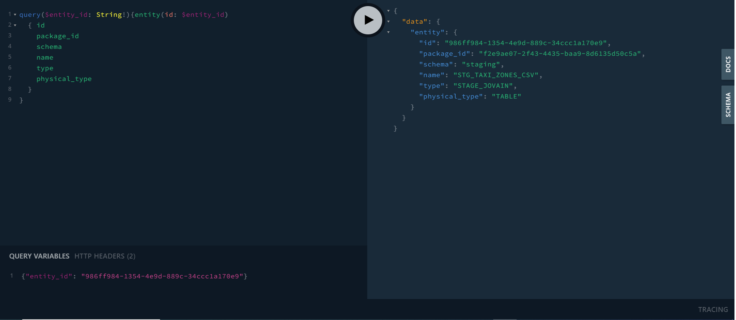Open the SCHEMA side panel
Viewport: 736px width, 320px height.
(x=728, y=105)
